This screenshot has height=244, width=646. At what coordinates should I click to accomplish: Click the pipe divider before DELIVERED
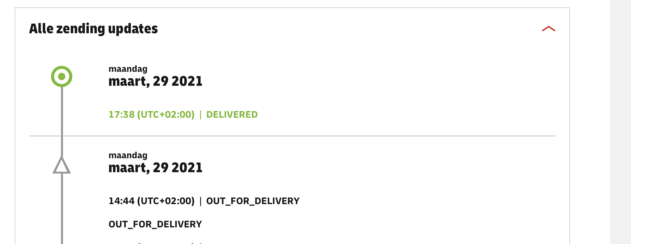201,115
